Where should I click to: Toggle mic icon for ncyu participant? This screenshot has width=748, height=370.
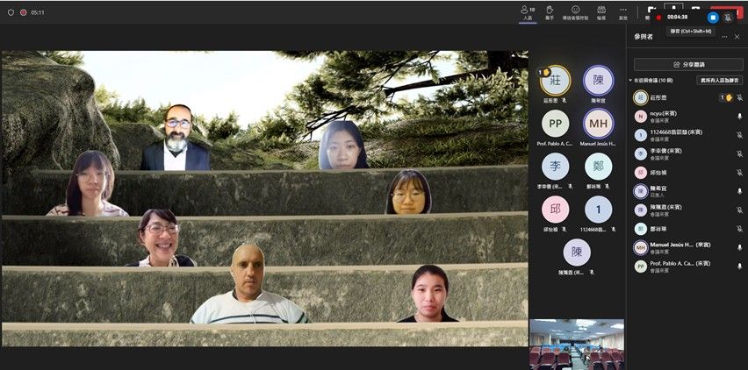(739, 117)
